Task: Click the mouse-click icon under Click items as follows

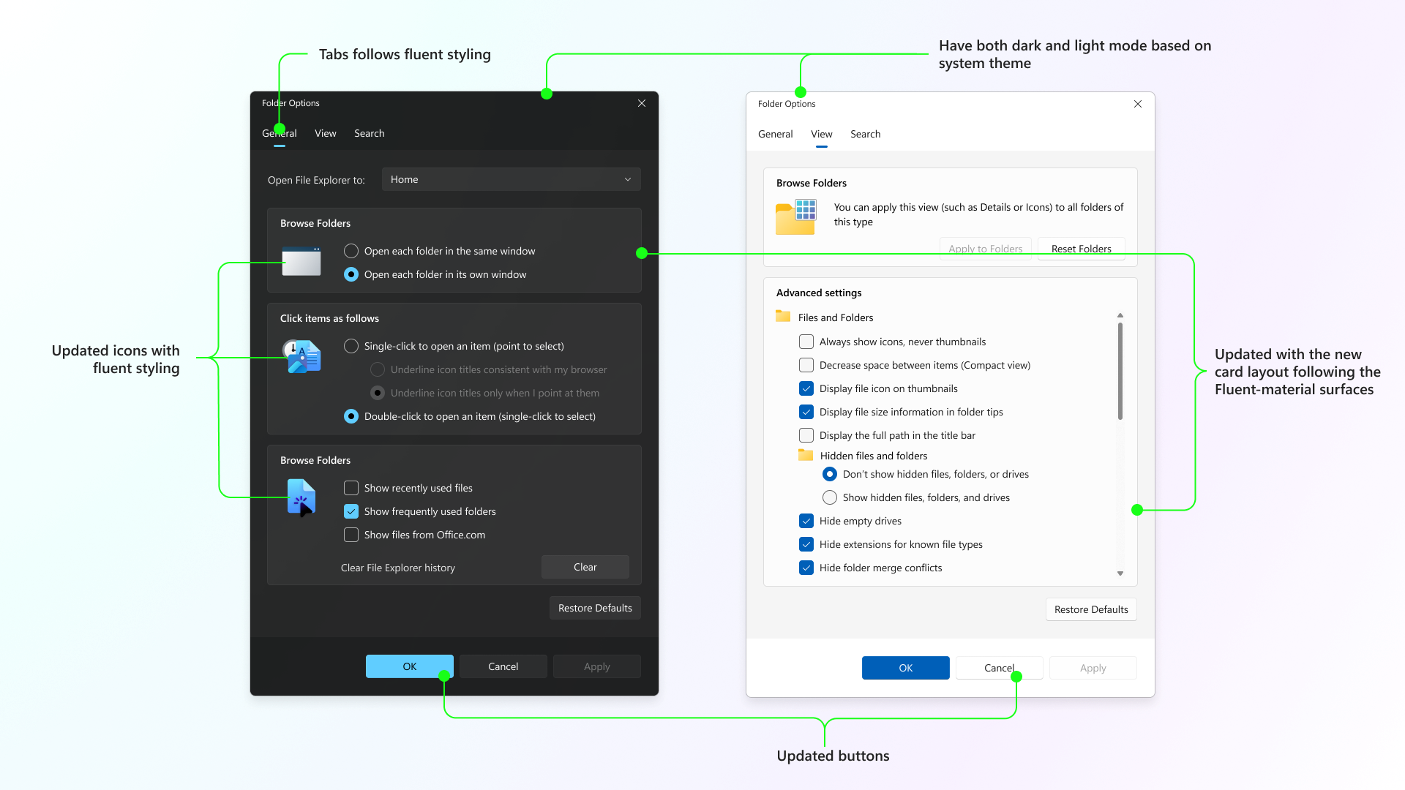Action: pos(301,357)
